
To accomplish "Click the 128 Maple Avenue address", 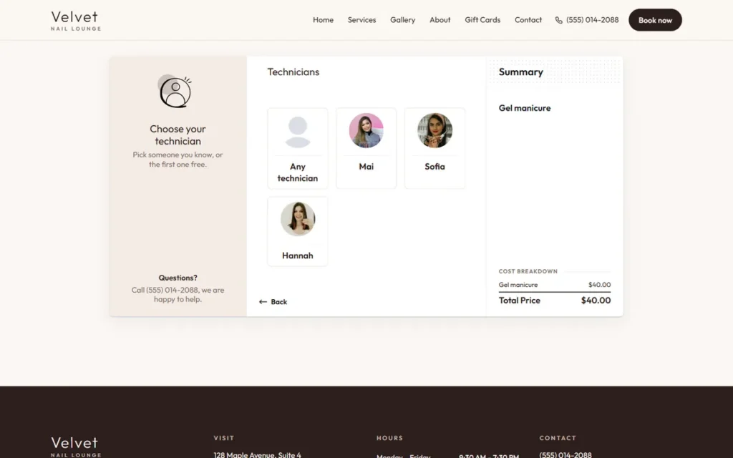I will click(257, 454).
